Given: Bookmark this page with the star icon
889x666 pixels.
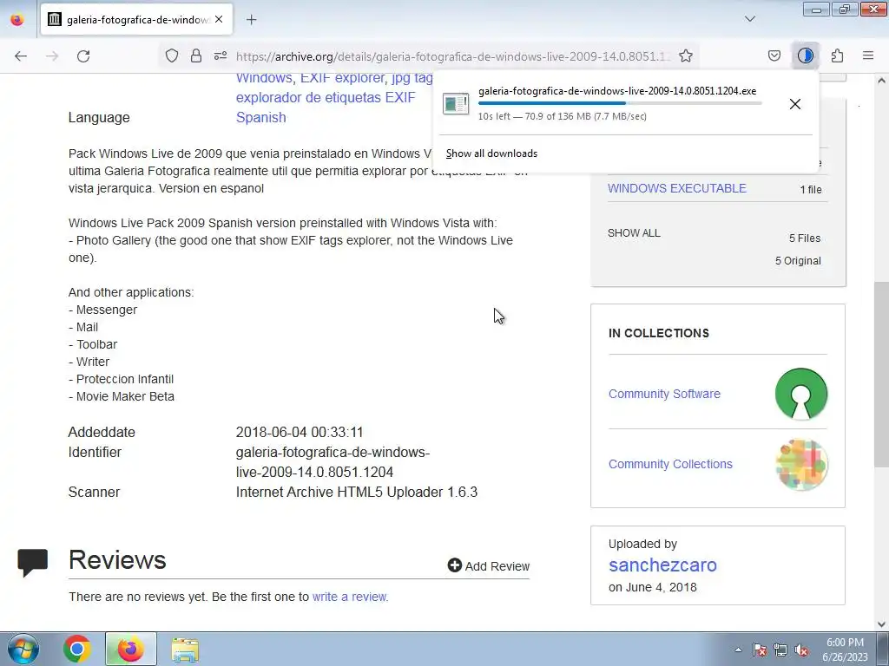Looking at the screenshot, I should 686,55.
